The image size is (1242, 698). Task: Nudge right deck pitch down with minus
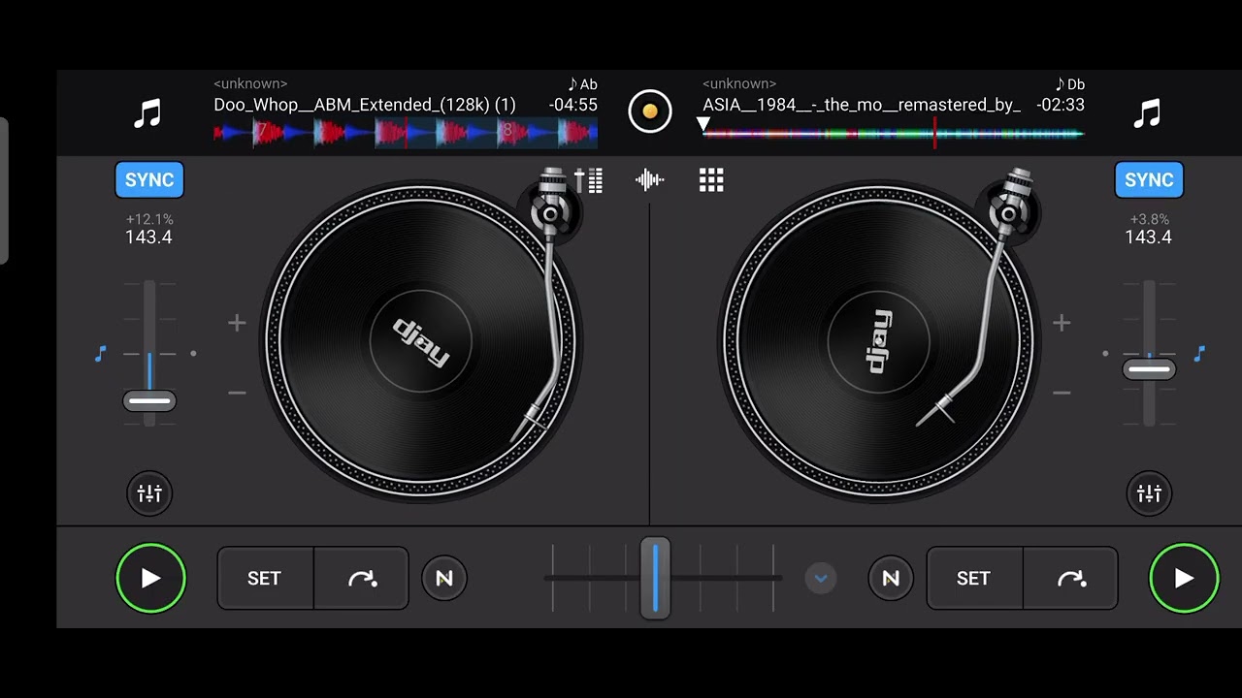click(1062, 393)
